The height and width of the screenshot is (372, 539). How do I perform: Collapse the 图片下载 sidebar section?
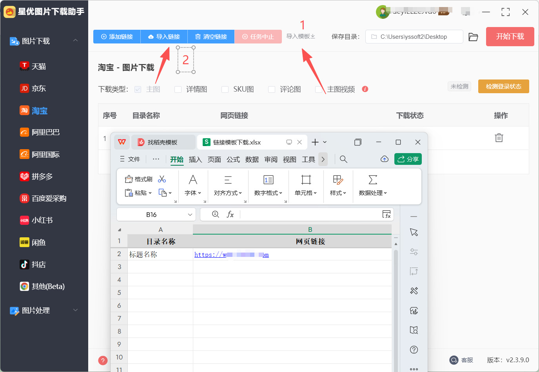(75, 41)
